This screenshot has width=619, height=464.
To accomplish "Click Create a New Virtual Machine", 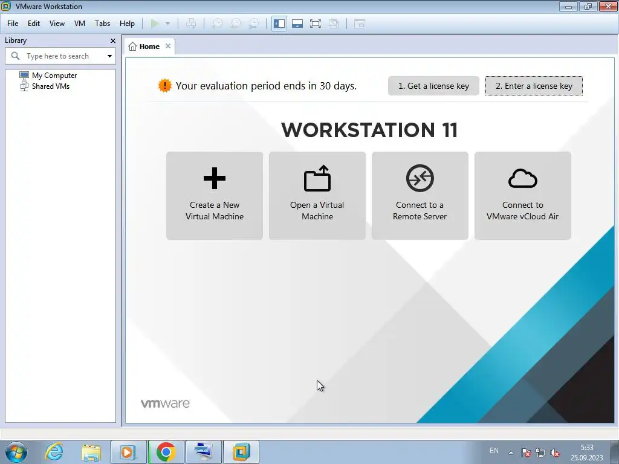I will click(215, 196).
